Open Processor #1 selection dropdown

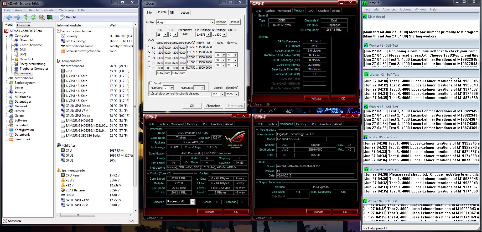pyautogui.click(x=193, y=202)
